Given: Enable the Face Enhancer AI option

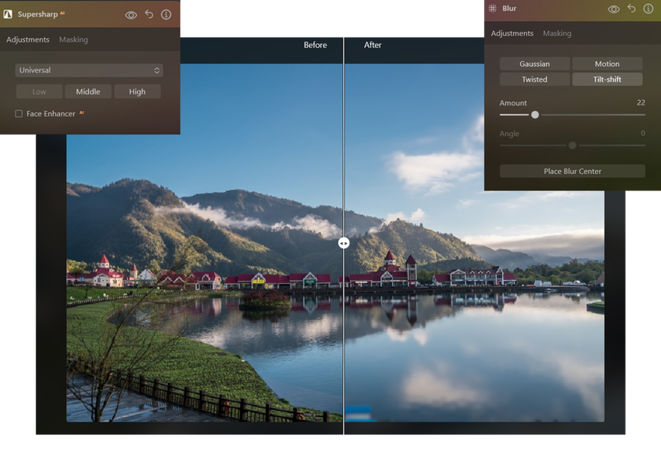Looking at the screenshot, I should (x=17, y=113).
